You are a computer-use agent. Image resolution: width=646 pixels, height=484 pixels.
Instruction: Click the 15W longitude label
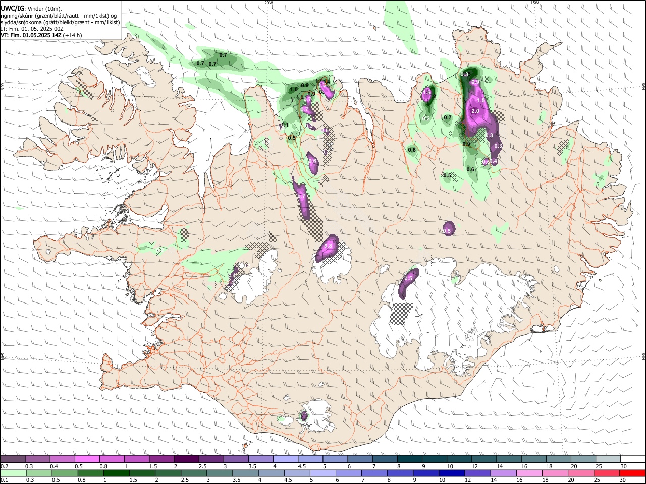pos(535,3)
